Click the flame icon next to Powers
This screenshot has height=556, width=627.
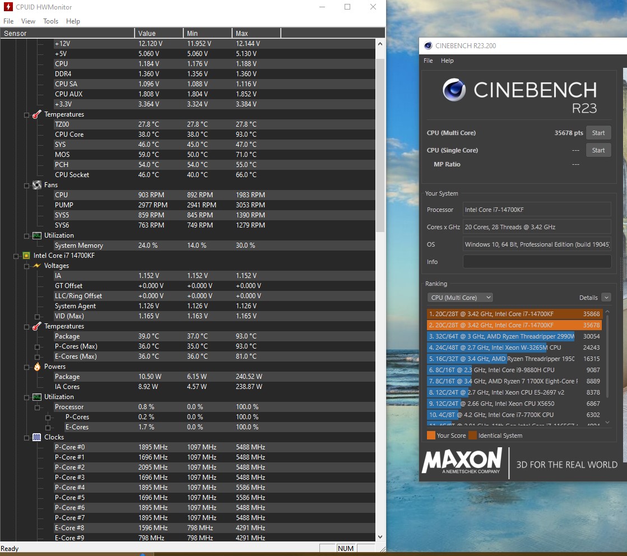coord(37,367)
